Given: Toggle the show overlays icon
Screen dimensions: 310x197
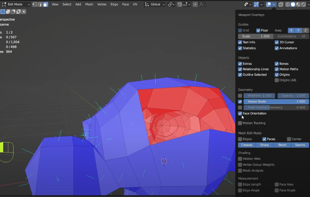Looking at the screenshot, I should [268, 4].
